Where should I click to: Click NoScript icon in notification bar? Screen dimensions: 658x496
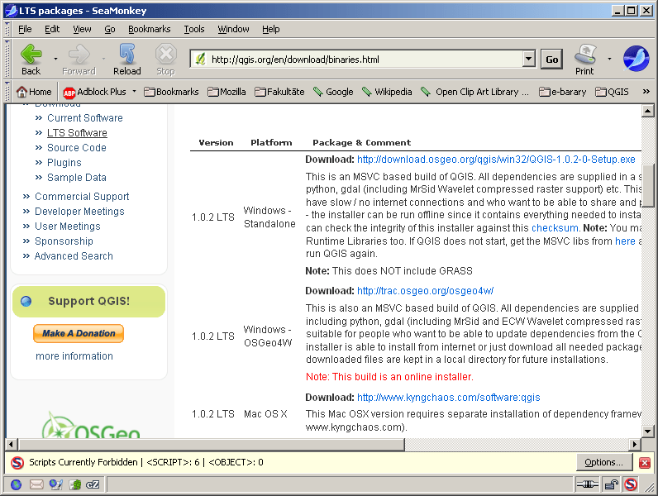17,462
